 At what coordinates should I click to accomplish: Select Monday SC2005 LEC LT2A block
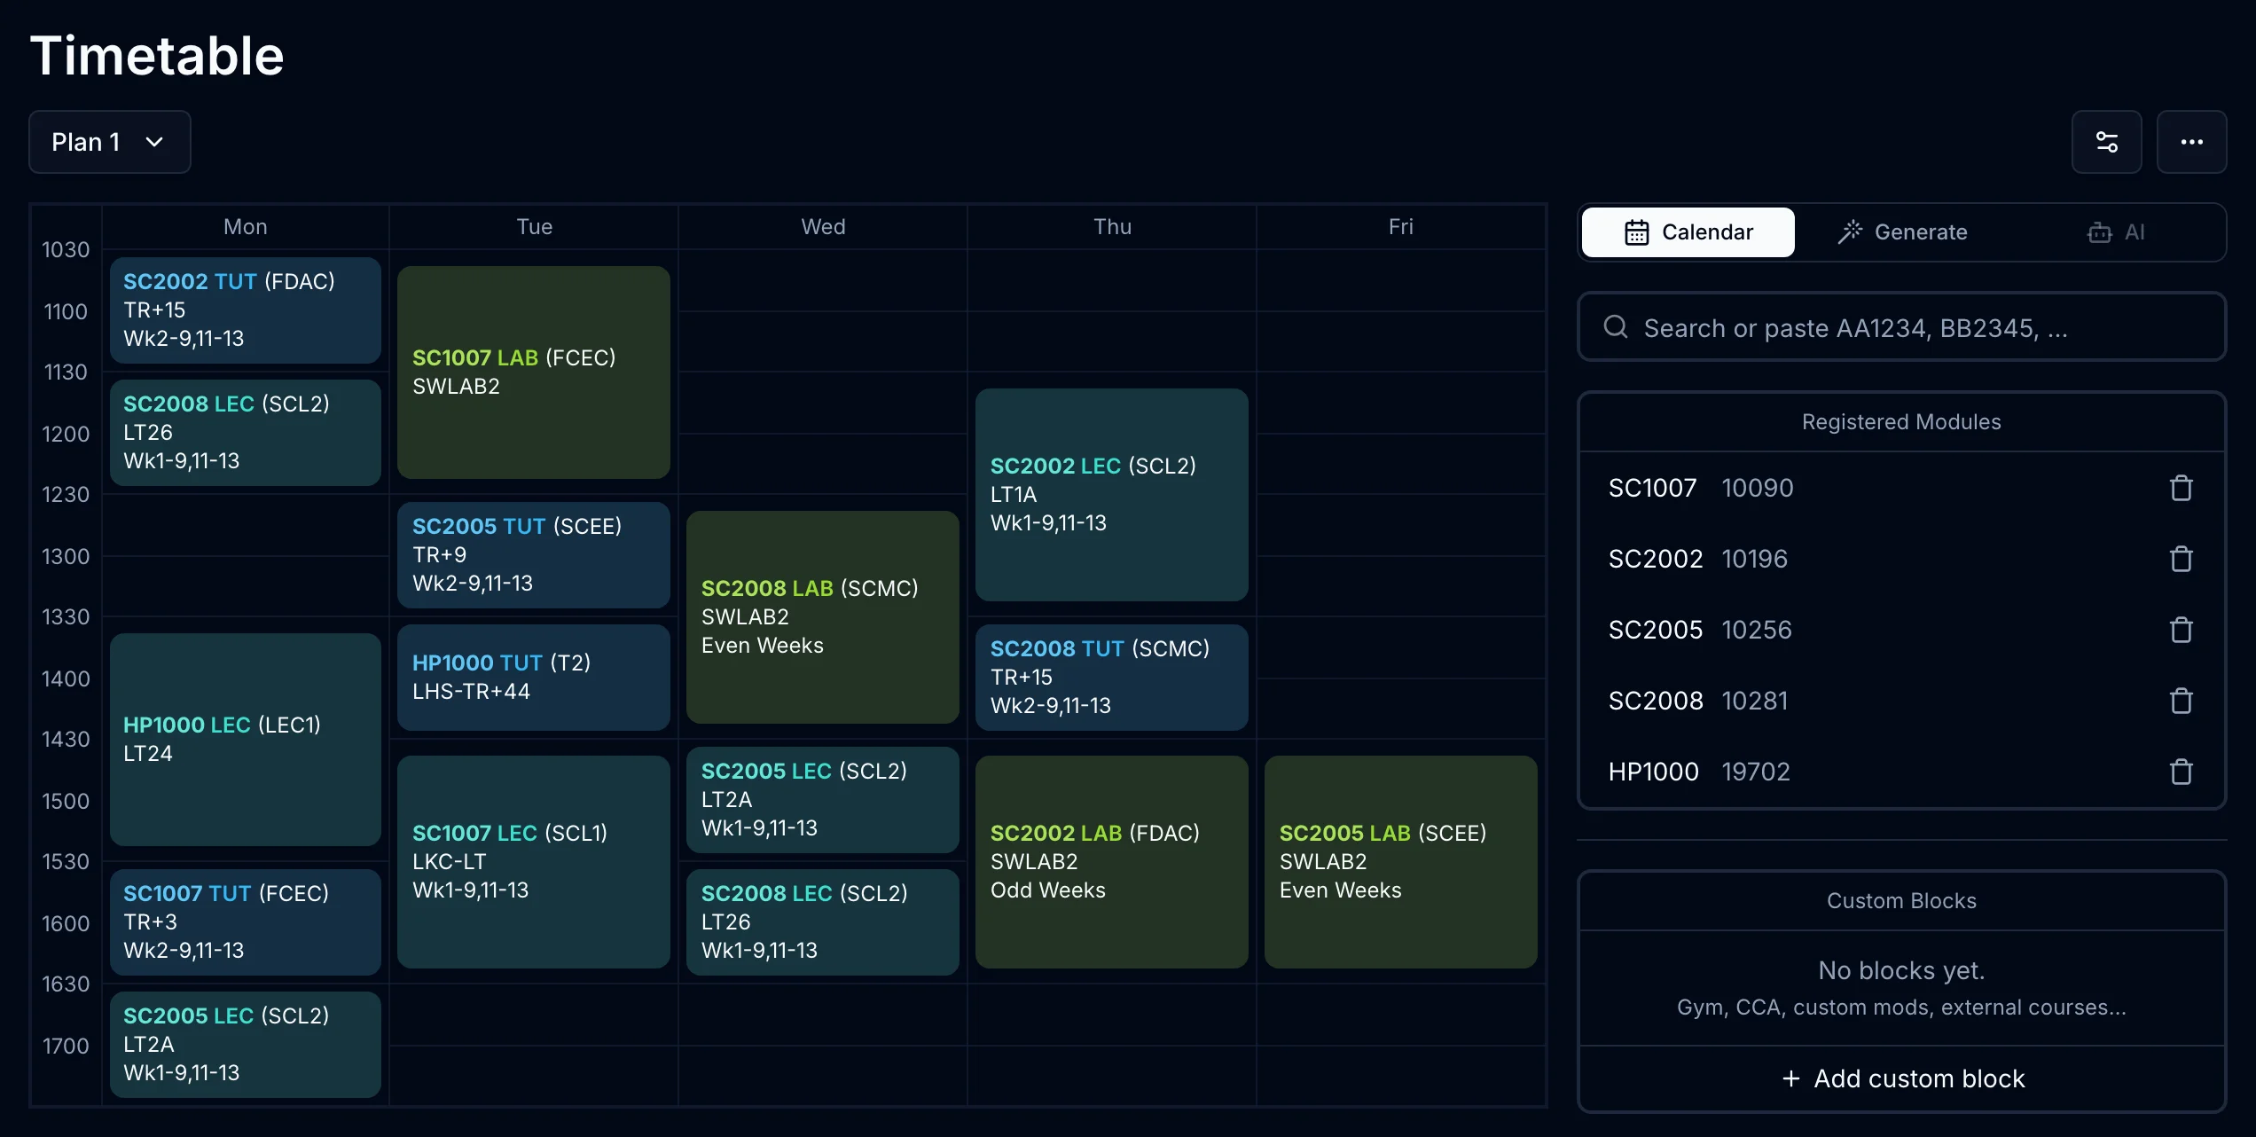click(246, 1044)
